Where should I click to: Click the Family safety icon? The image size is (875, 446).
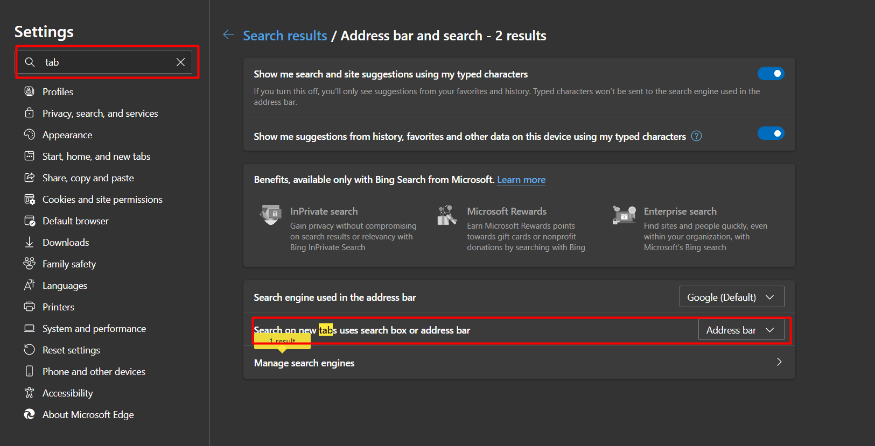pyautogui.click(x=30, y=264)
